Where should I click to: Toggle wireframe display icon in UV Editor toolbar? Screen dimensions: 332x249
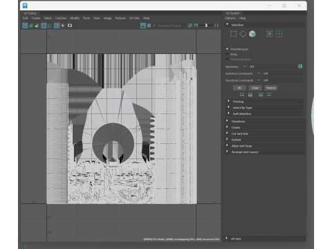coord(25,26)
